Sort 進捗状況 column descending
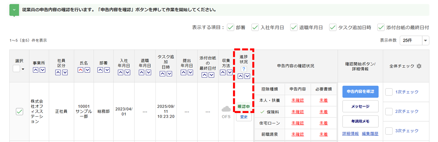This screenshot has height=142, width=438. (x=247, y=76)
